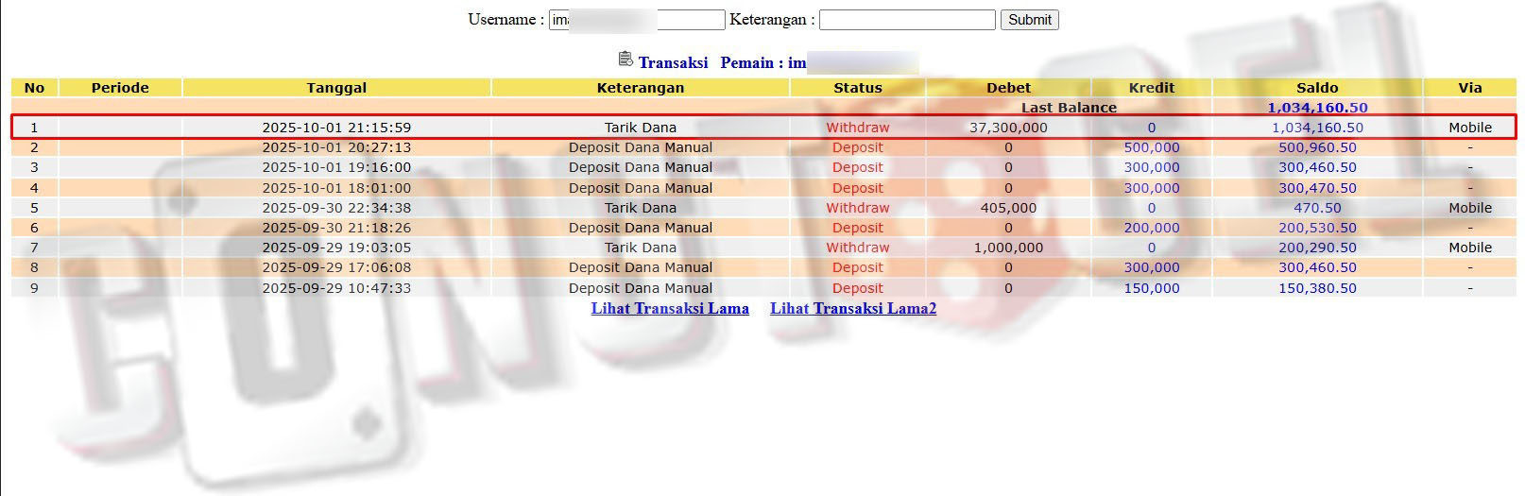Open the Lihat Transaksi Lama2 link
Image resolution: width=1525 pixels, height=496 pixels.
point(853,308)
